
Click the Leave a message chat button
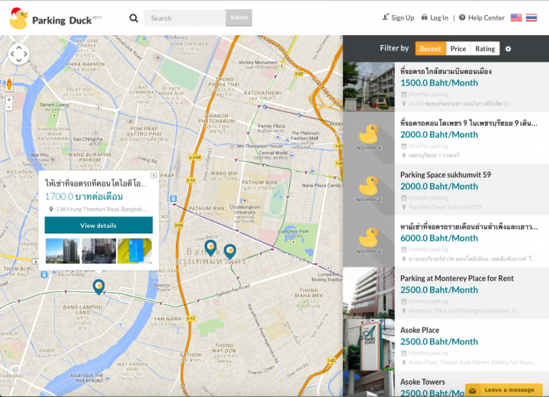[x=504, y=389]
